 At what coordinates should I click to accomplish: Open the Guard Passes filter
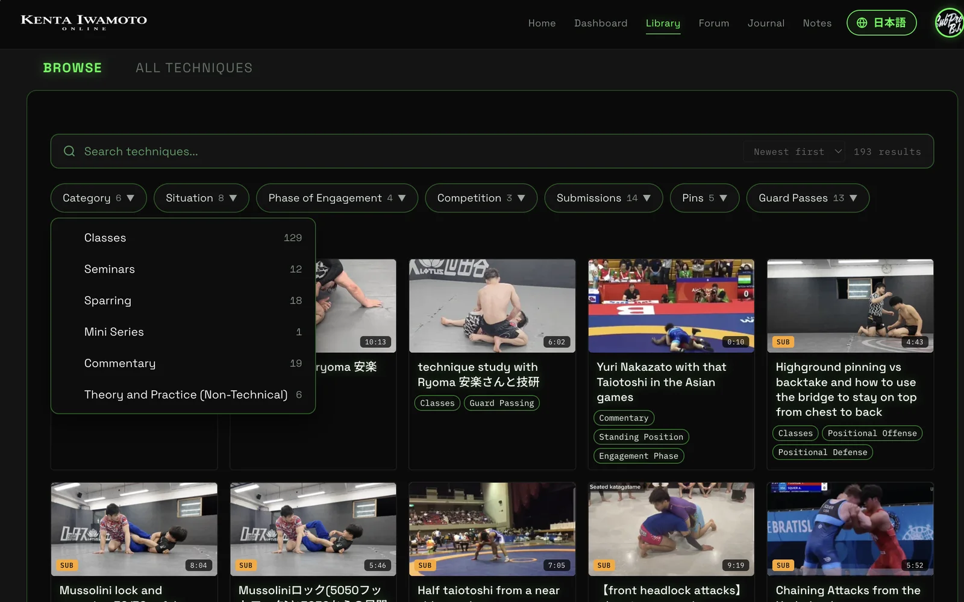[807, 198]
